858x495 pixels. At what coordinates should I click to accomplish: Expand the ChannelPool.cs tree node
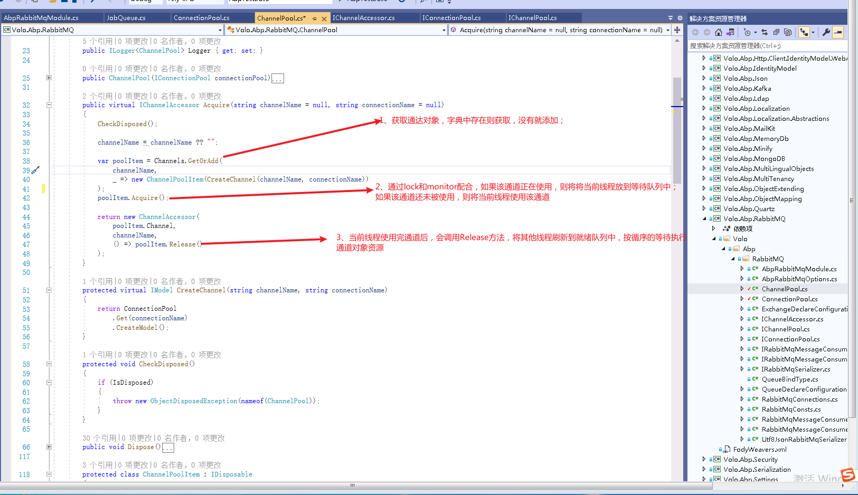click(x=742, y=289)
